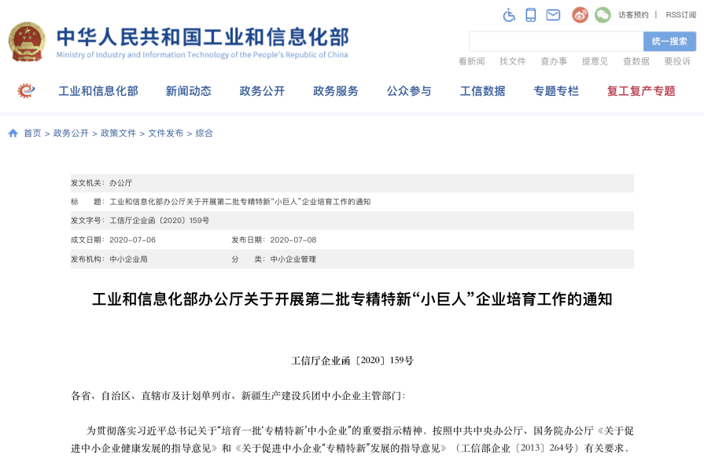Open the 复工复产专题 highlighted tab

643,90
